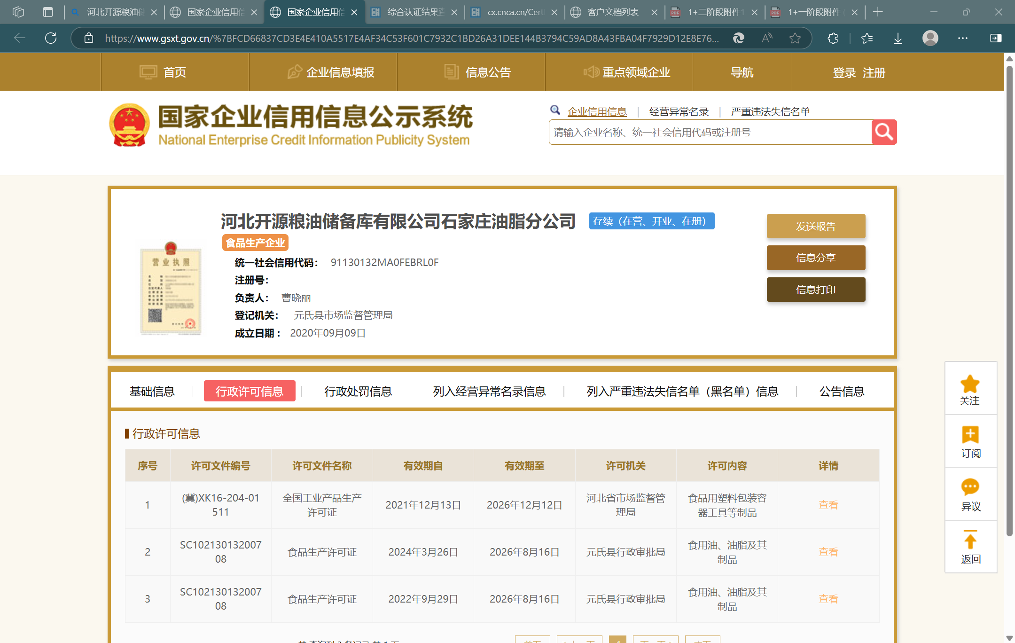This screenshot has width=1015, height=643.
Task: Open the tab actions menu icon
Action: (x=48, y=12)
